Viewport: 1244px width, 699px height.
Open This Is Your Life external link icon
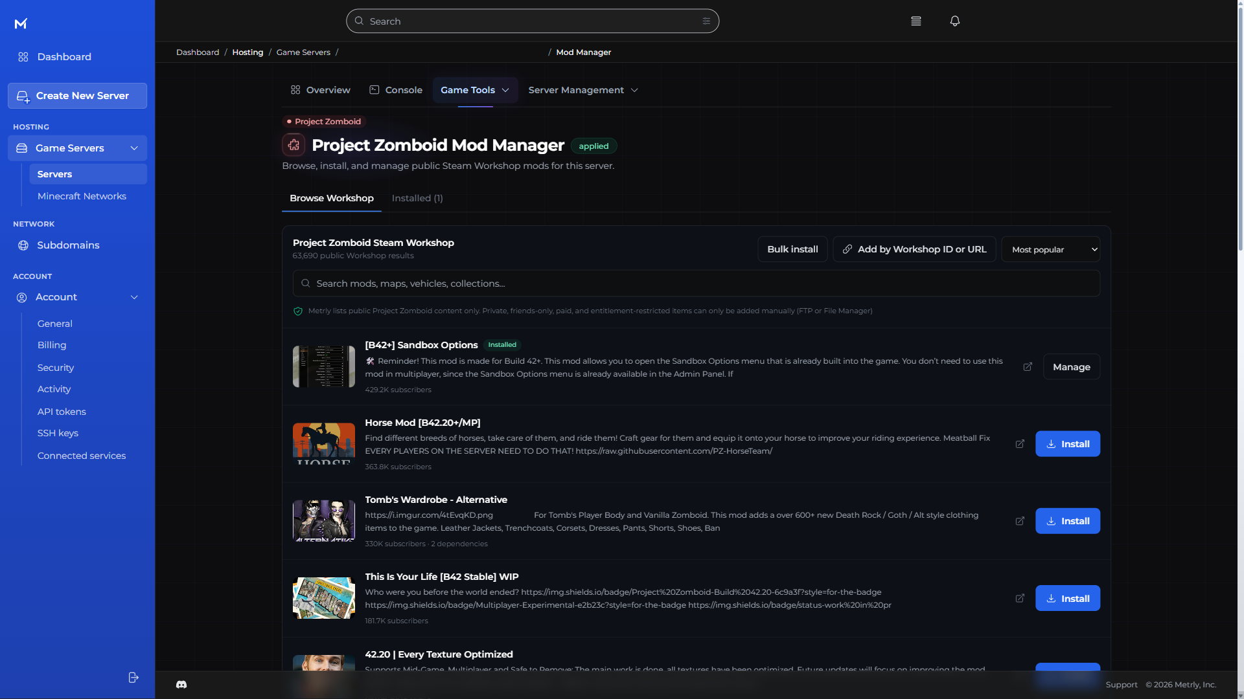[1020, 598]
